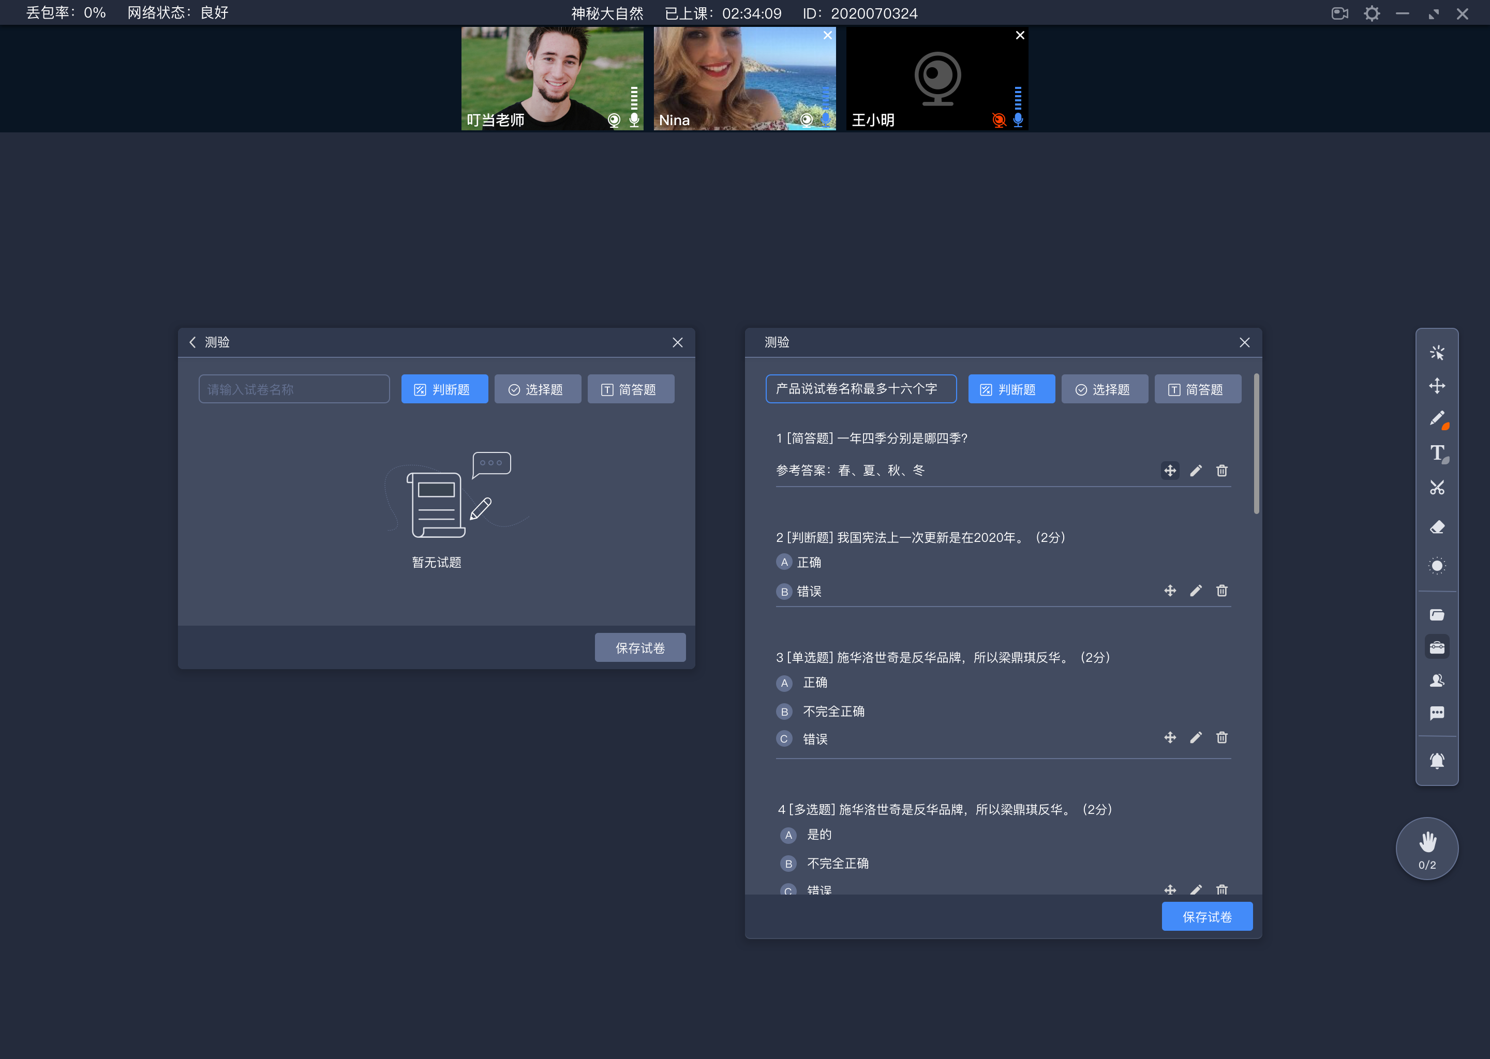1490x1059 pixels.
Task: Click edit icon for question 1
Action: [x=1196, y=470]
